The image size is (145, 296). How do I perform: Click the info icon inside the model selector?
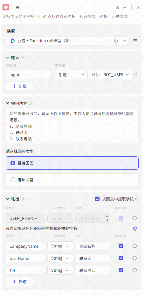point(116,41)
